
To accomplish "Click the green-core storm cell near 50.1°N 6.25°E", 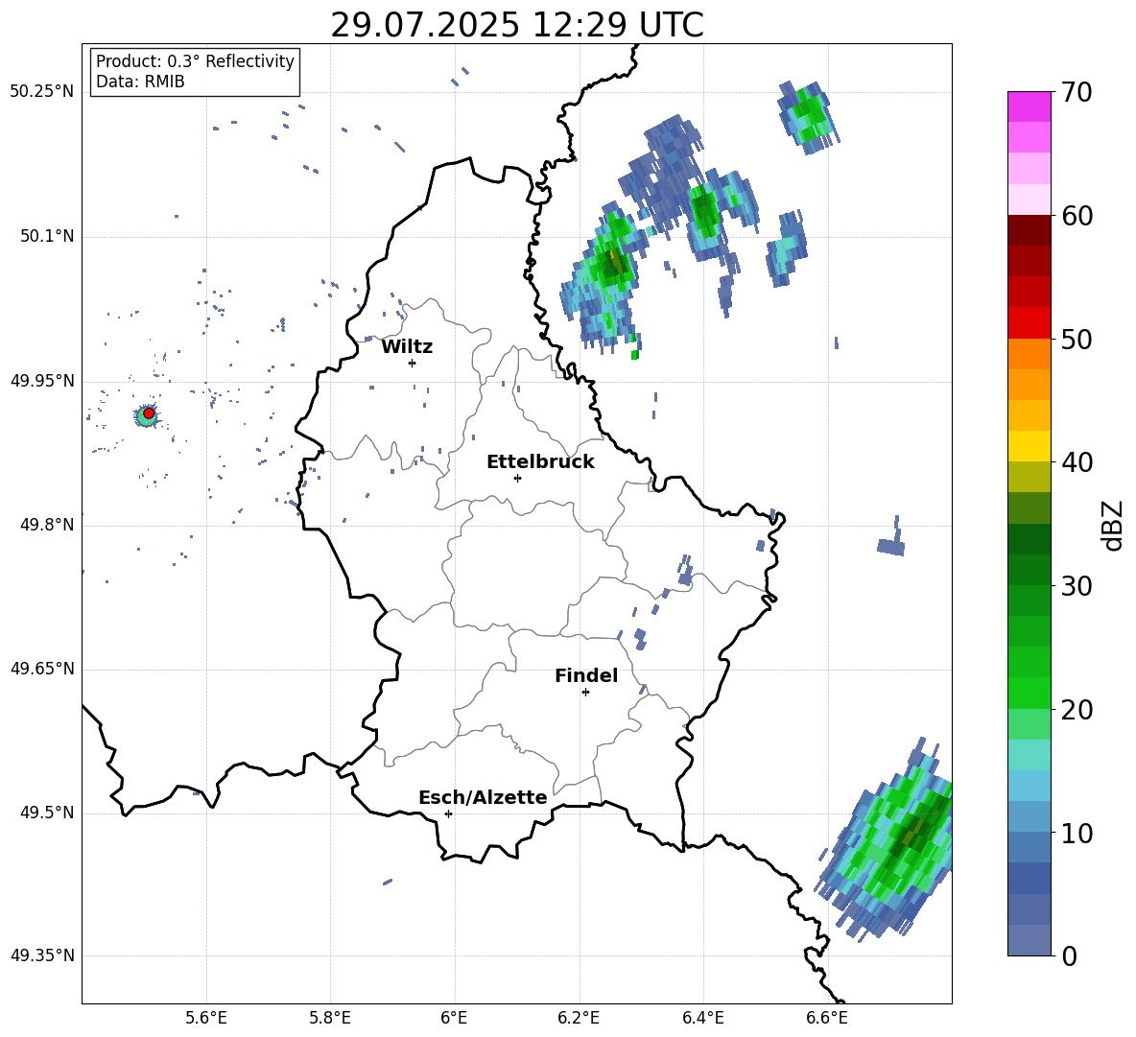I will coord(605,282).
